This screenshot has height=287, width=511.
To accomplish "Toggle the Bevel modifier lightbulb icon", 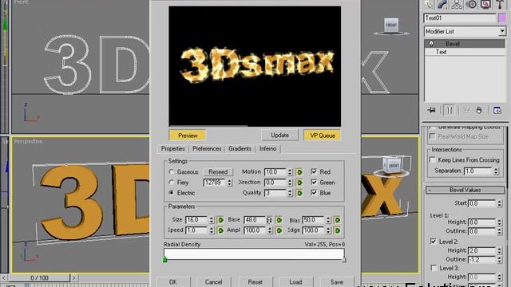I will (431, 44).
